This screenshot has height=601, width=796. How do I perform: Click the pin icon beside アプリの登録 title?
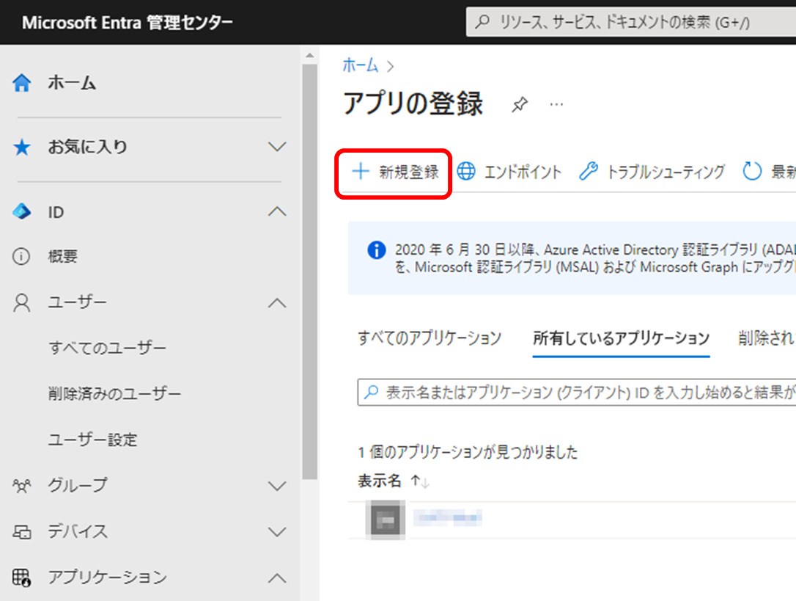(520, 105)
